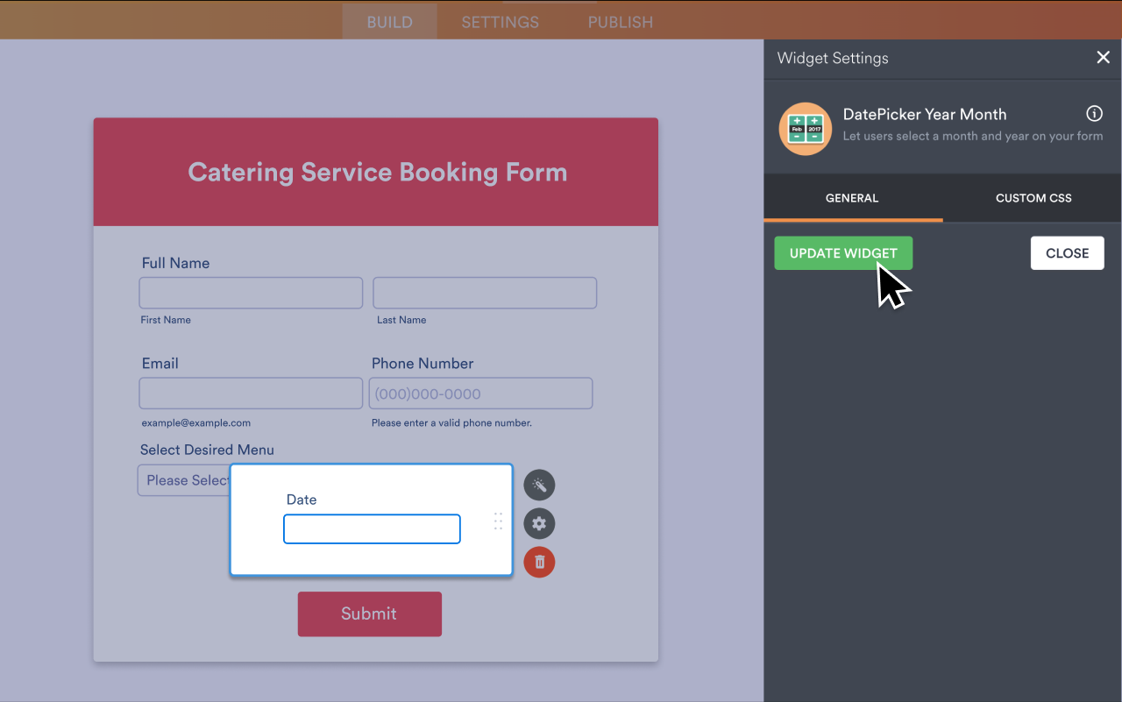
Task: View DatePicker Year Month info icon
Action: click(x=1094, y=113)
